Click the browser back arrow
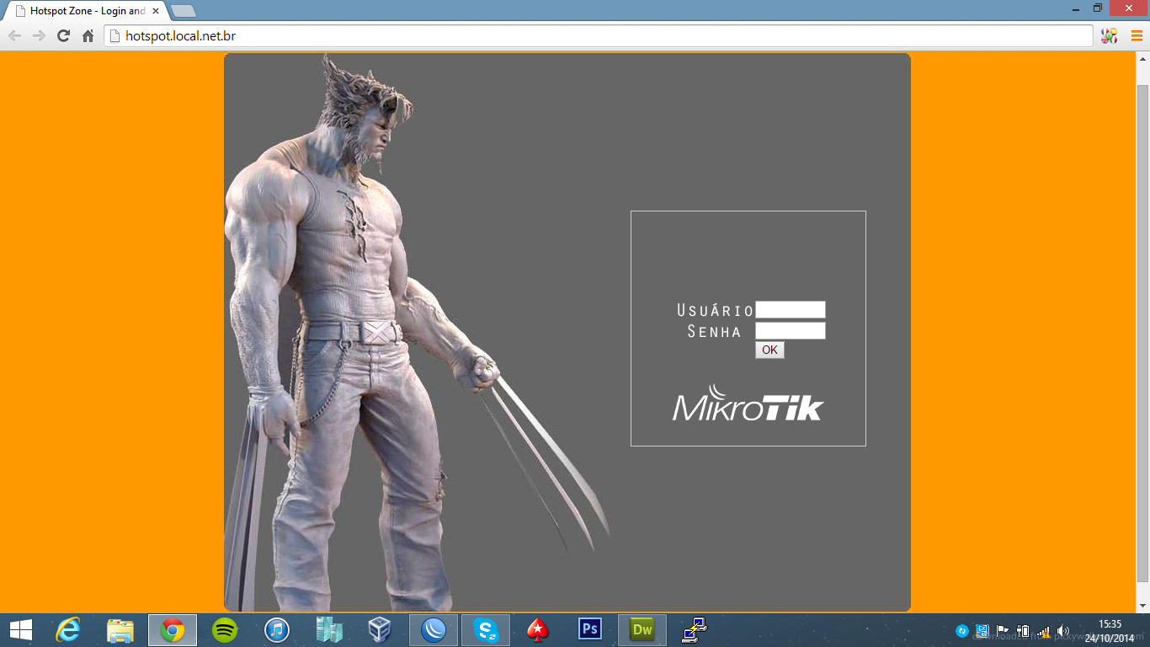Image resolution: width=1150 pixels, height=647 pixels. pos(14,35)
